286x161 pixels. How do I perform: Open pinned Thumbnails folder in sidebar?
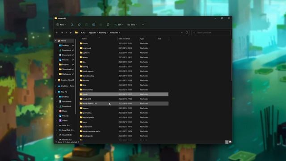click(67, 69)
